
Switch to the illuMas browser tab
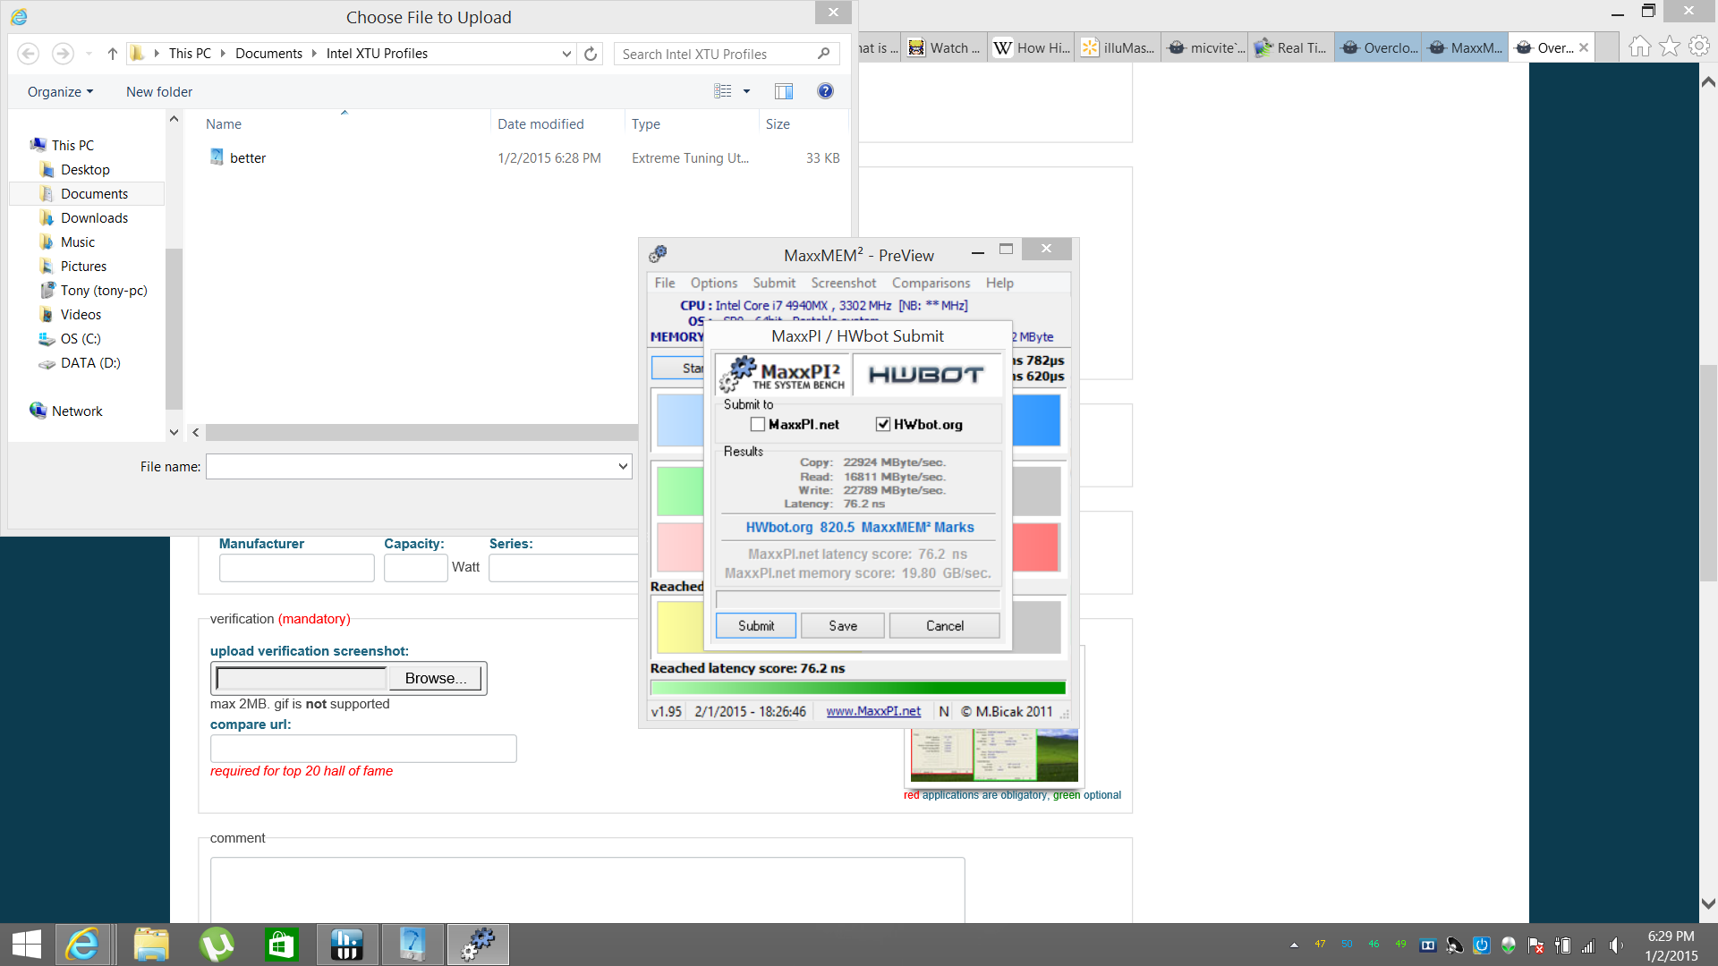(x=1118, y=48)
